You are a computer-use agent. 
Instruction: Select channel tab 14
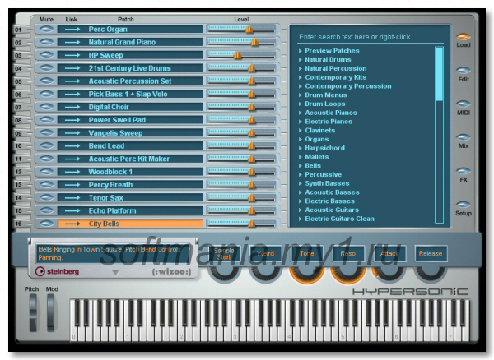point(21,198)
